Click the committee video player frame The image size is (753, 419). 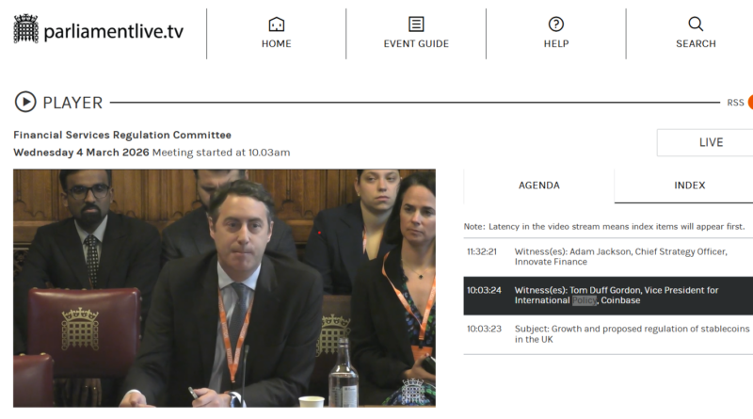tap(224, 288)
